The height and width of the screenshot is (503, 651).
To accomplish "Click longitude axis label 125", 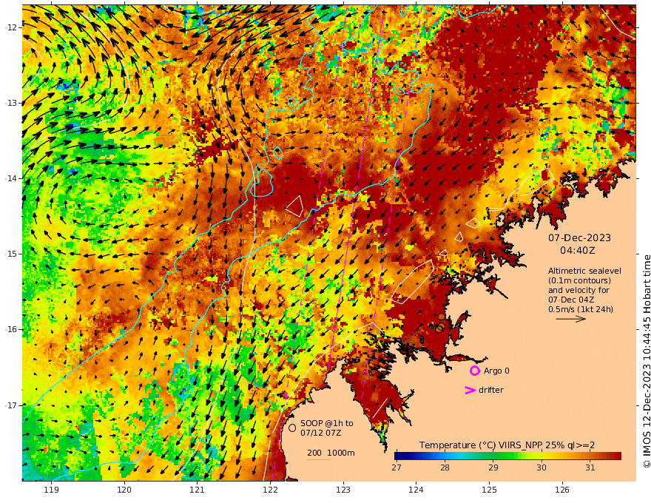I will [490, 490].
